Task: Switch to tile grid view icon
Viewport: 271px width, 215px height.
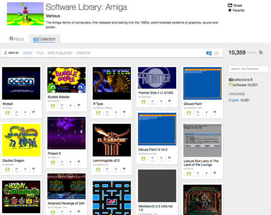Action: 209,53
